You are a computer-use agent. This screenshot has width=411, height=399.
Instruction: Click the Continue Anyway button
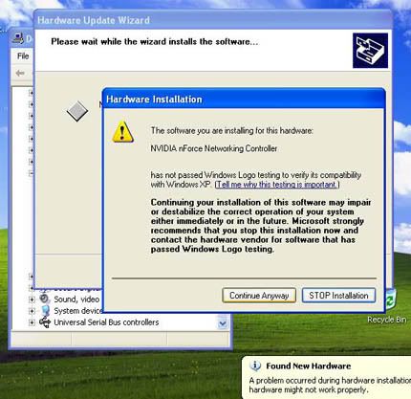click(259, 296)
